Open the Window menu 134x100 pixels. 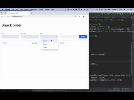click(47, 9)
